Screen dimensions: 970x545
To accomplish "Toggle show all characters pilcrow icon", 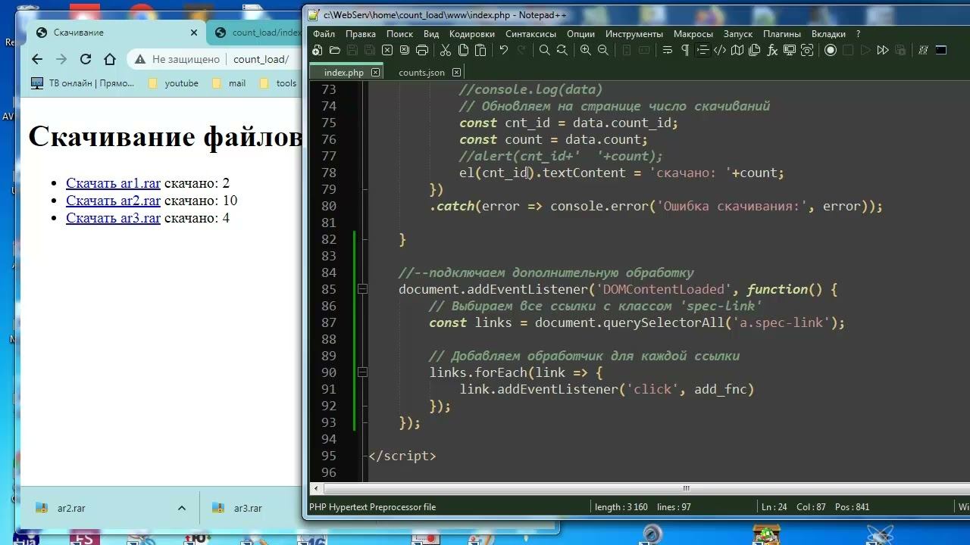I will point(685,50).
